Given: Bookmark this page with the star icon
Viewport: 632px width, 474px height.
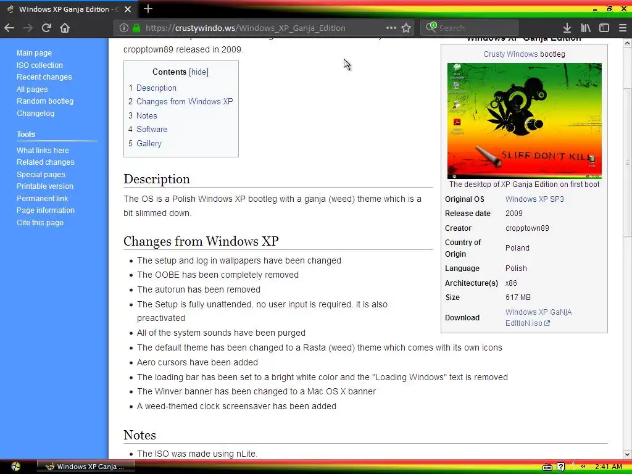Looking at the screenshot, I should click(406, 28).
